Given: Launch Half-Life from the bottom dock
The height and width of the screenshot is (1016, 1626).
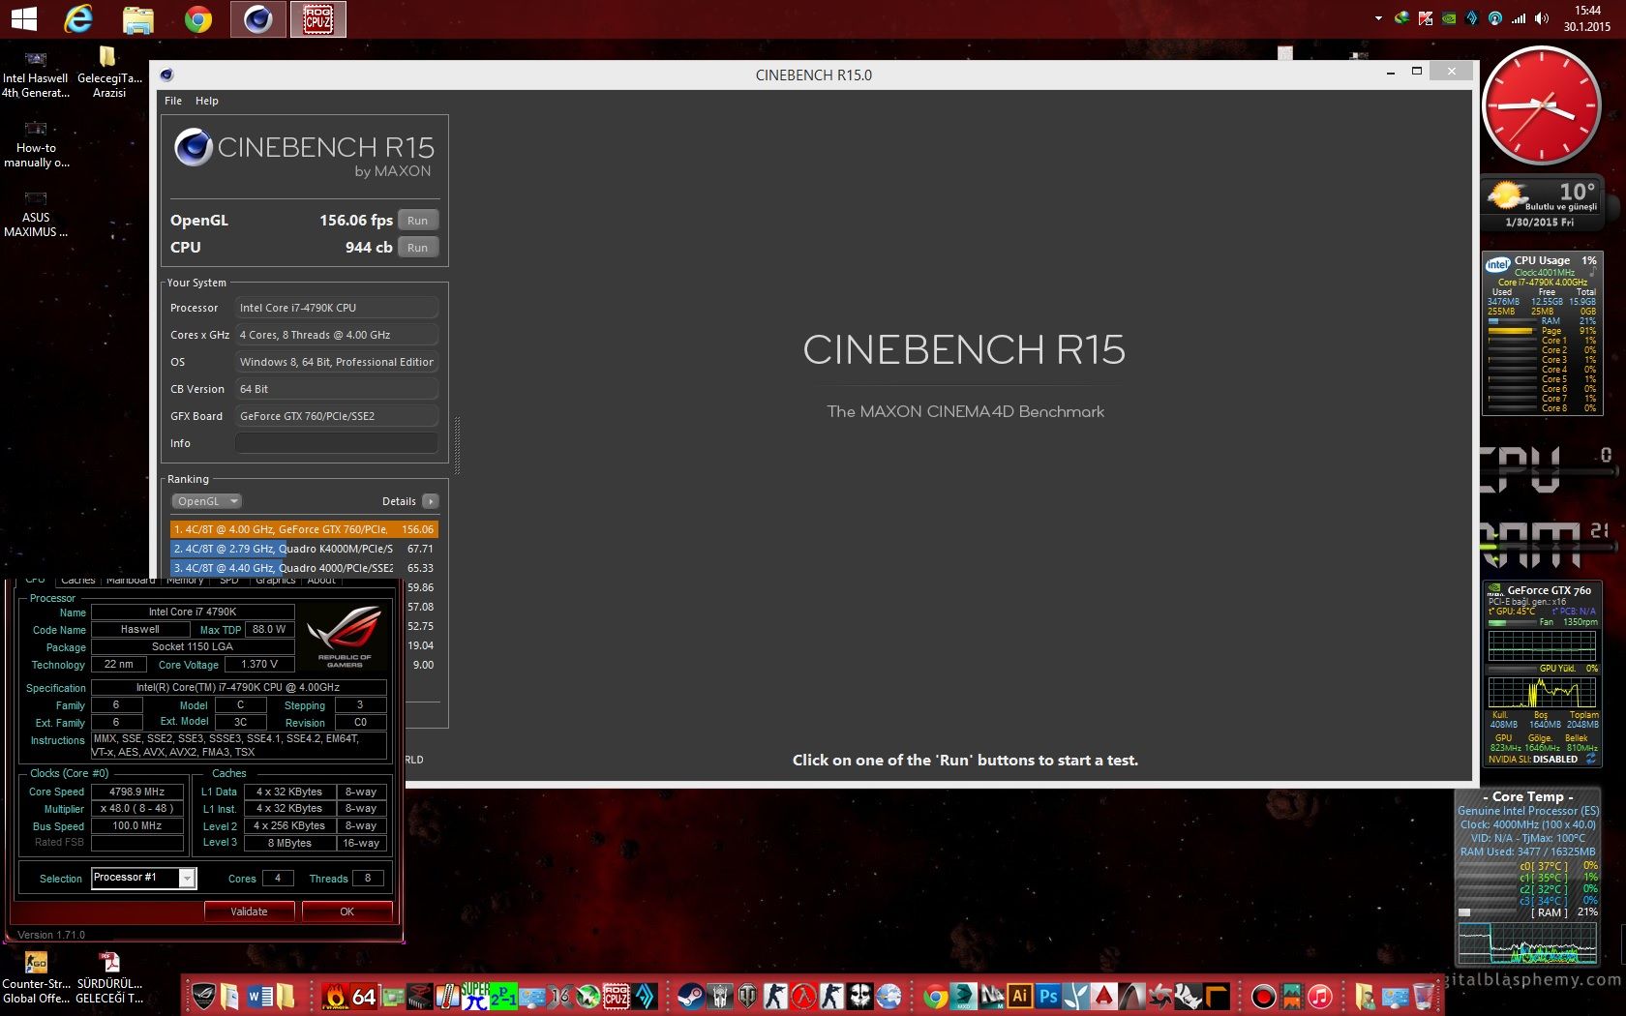Looking at the screenshot, I should tap(803, 996).
